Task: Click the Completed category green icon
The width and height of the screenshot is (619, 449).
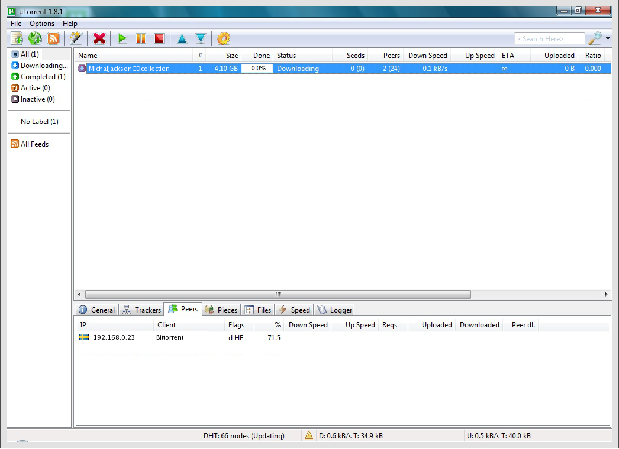Action: 15,76
